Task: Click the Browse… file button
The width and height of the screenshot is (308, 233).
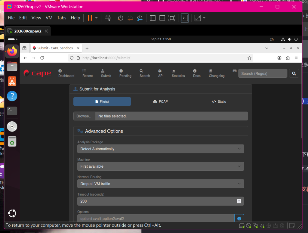Action: coord(85,116)
